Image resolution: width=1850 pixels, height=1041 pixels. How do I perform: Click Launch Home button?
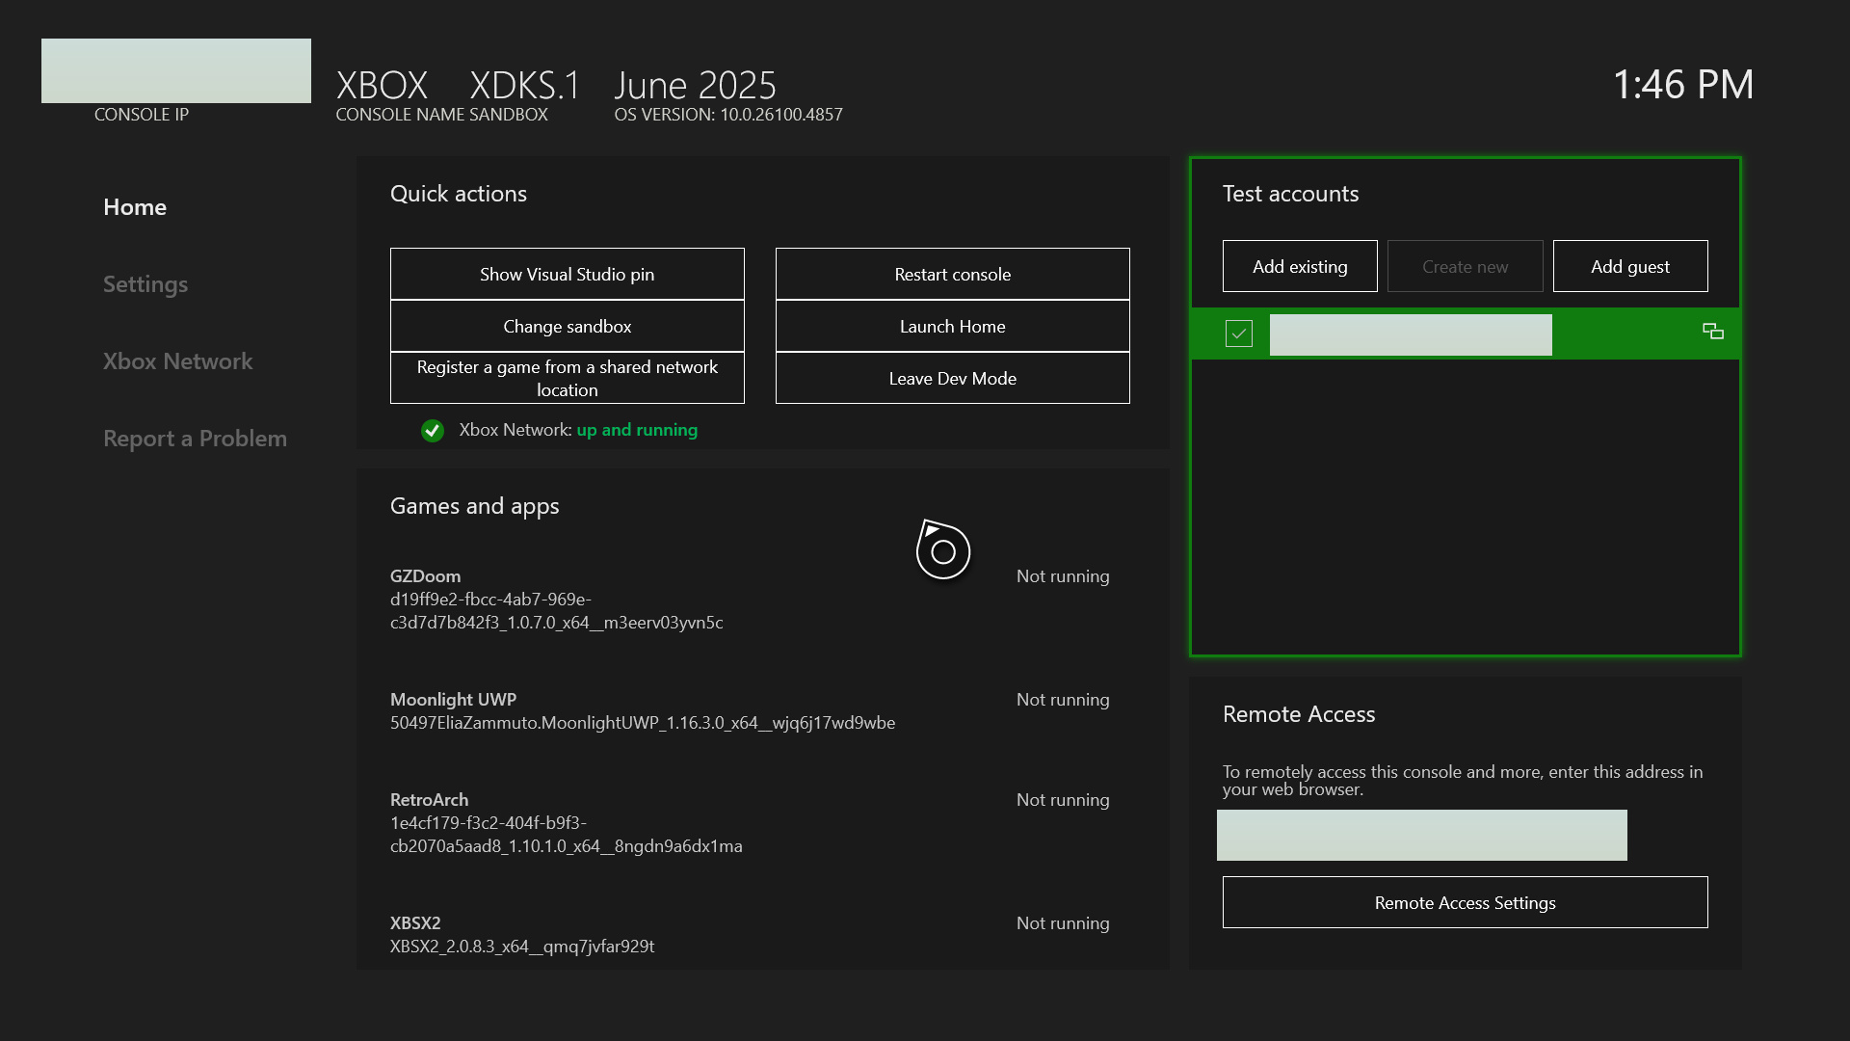click(x=953, y=326)
